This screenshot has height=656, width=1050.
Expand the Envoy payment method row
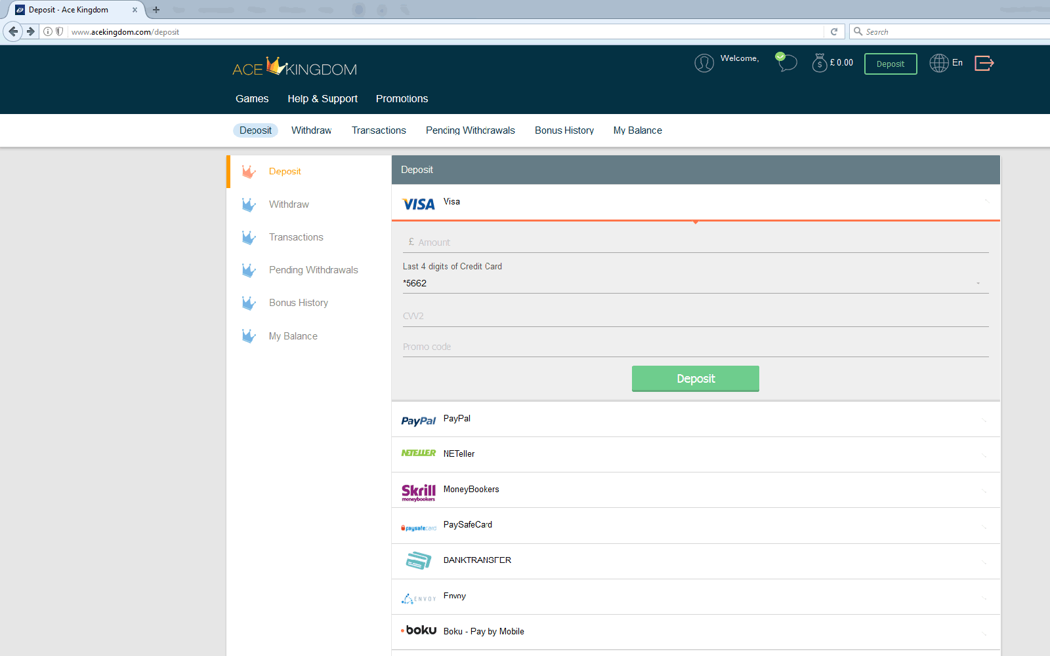coord(696,597)
